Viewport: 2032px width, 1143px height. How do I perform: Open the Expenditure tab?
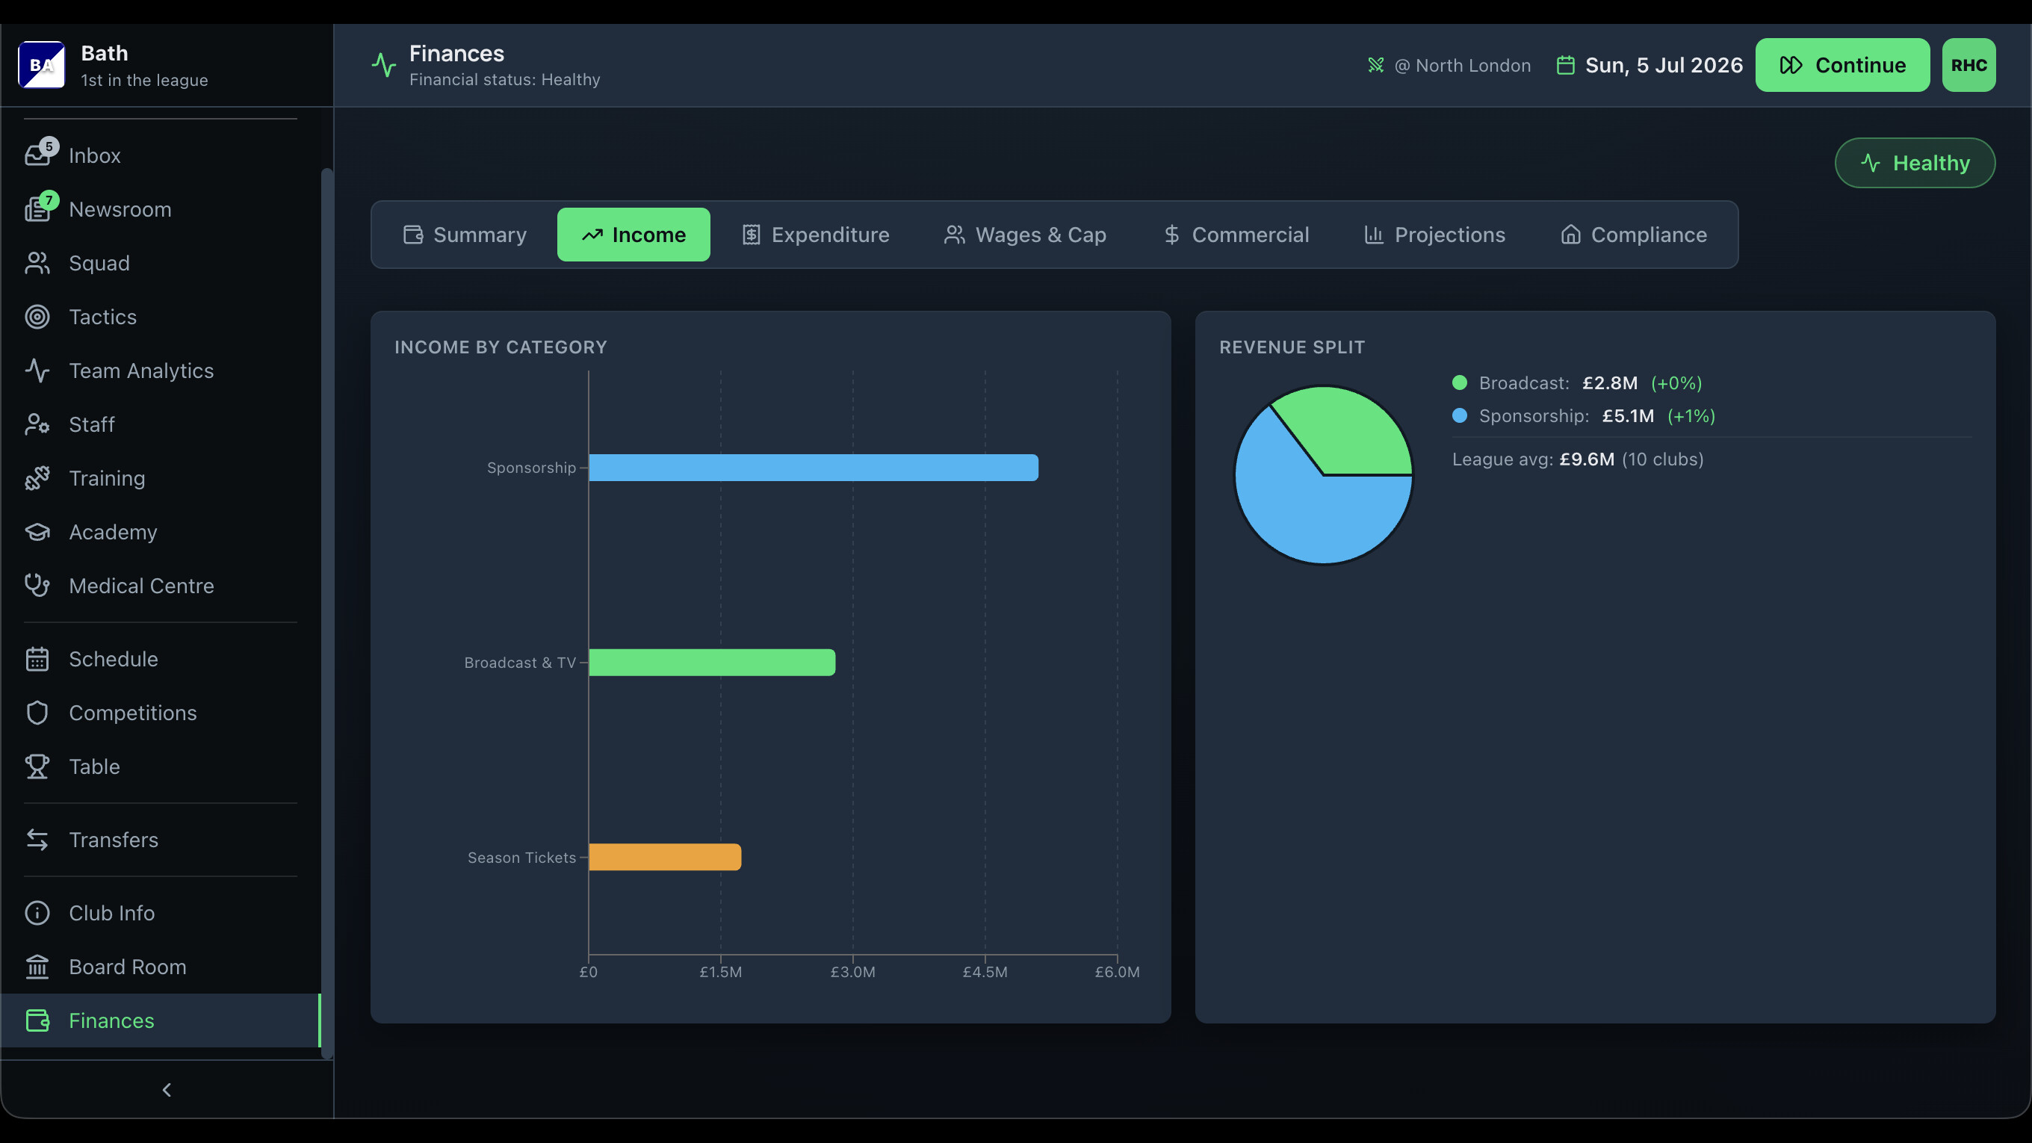click(816, 235)
